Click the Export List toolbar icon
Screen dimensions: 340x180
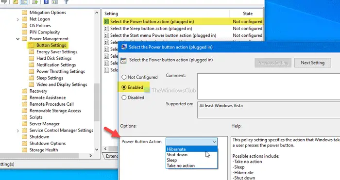coord(34,2)
